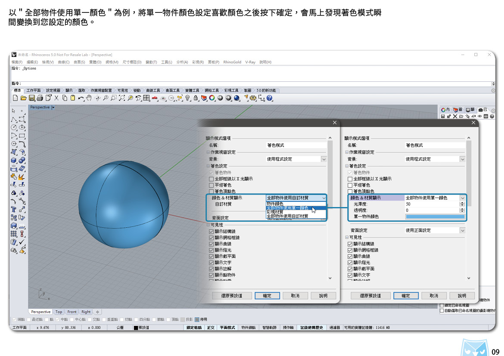The width and height of the screenshot is (504, 356).
Task: Click the blue Help question mark icon
Action: click(x=269, y=98)
